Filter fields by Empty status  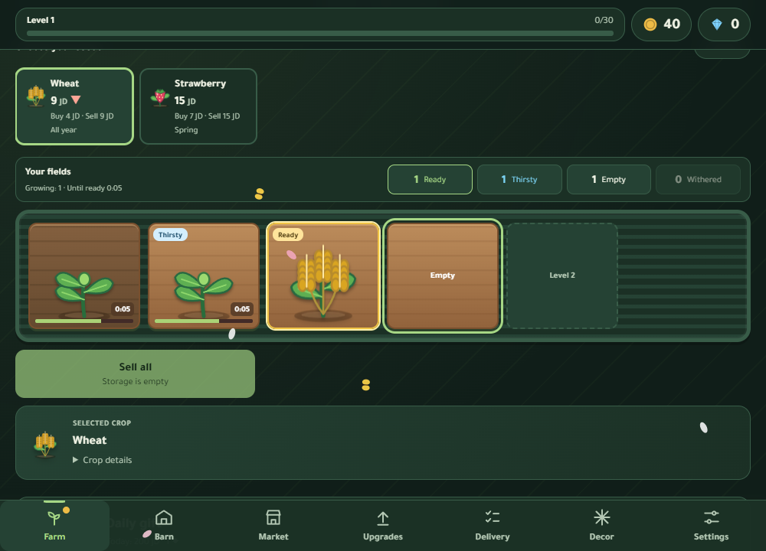tap(609, 180)
